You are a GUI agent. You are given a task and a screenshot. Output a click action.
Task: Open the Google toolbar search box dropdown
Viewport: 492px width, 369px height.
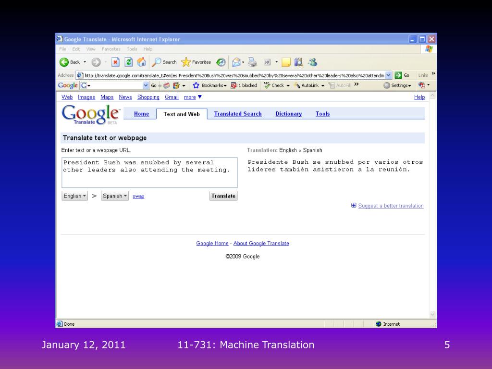coord(146,86)
